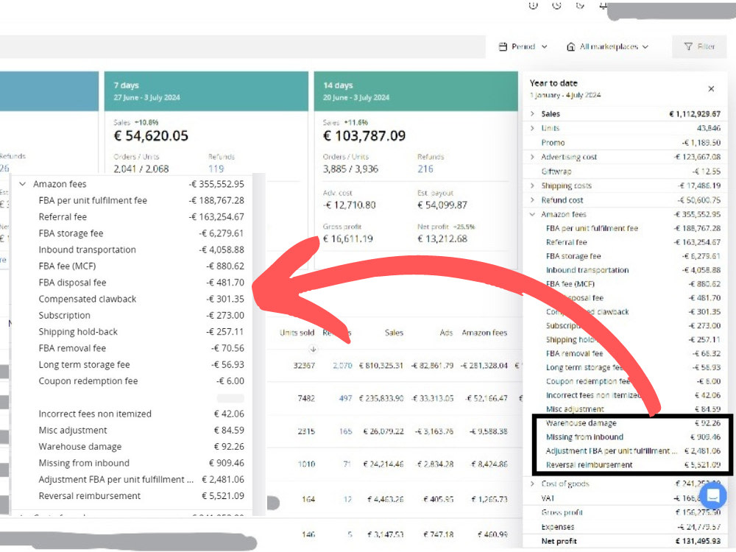This screenshot has width=736, height=552.
Task: Click the VAT row in Year to date
Action: point(625,498)
